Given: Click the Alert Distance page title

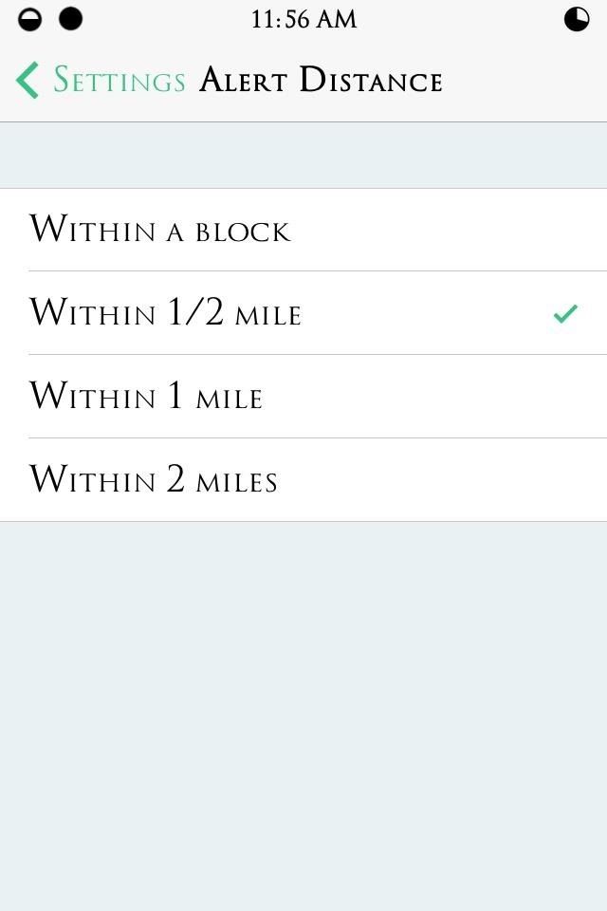Looking at the screenshot, I should [x=321, y=81].
